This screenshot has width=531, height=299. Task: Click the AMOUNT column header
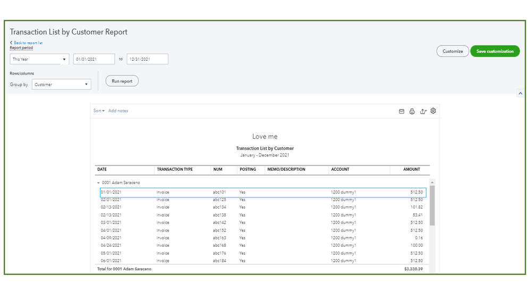coord(411,170)
